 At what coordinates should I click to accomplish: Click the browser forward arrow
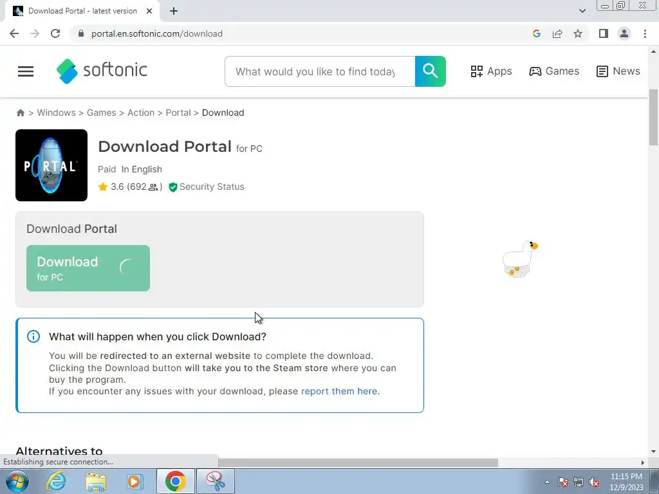click(x=35, y=33)
